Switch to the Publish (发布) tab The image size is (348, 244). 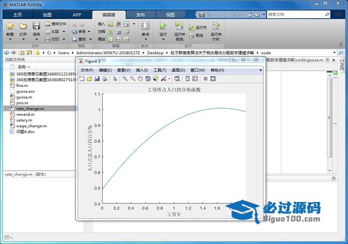[x=141, y=15]
